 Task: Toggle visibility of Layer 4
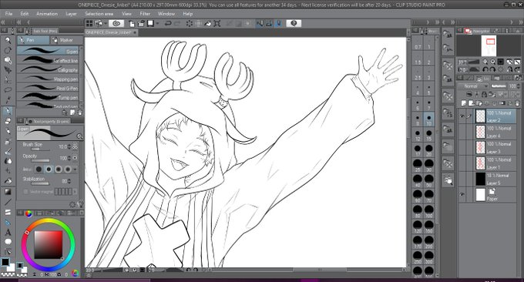tap(462, 132)
